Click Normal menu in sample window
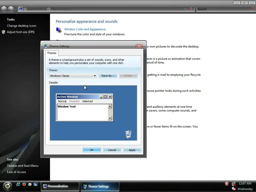Image resolution: width=256 pixels, height=192 pixels. click(x=62, y=101)
